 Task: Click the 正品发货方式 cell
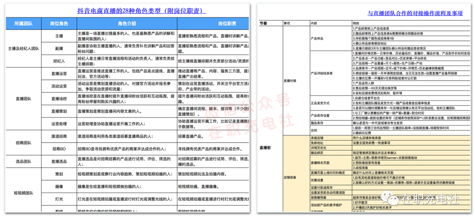point(322,102)
